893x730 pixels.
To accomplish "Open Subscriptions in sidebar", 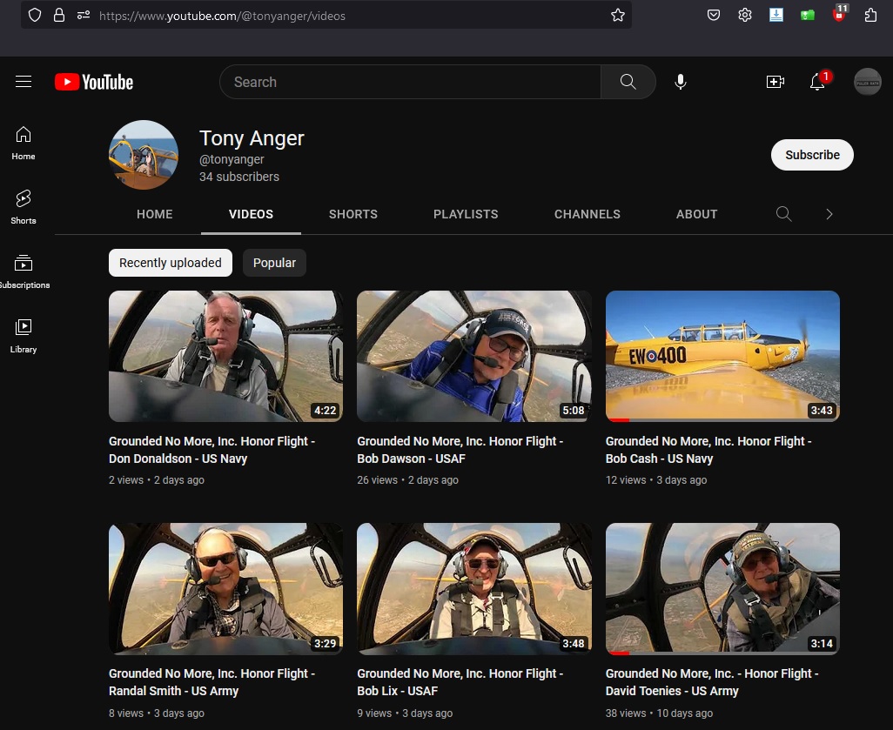I will tap(23, 271).
